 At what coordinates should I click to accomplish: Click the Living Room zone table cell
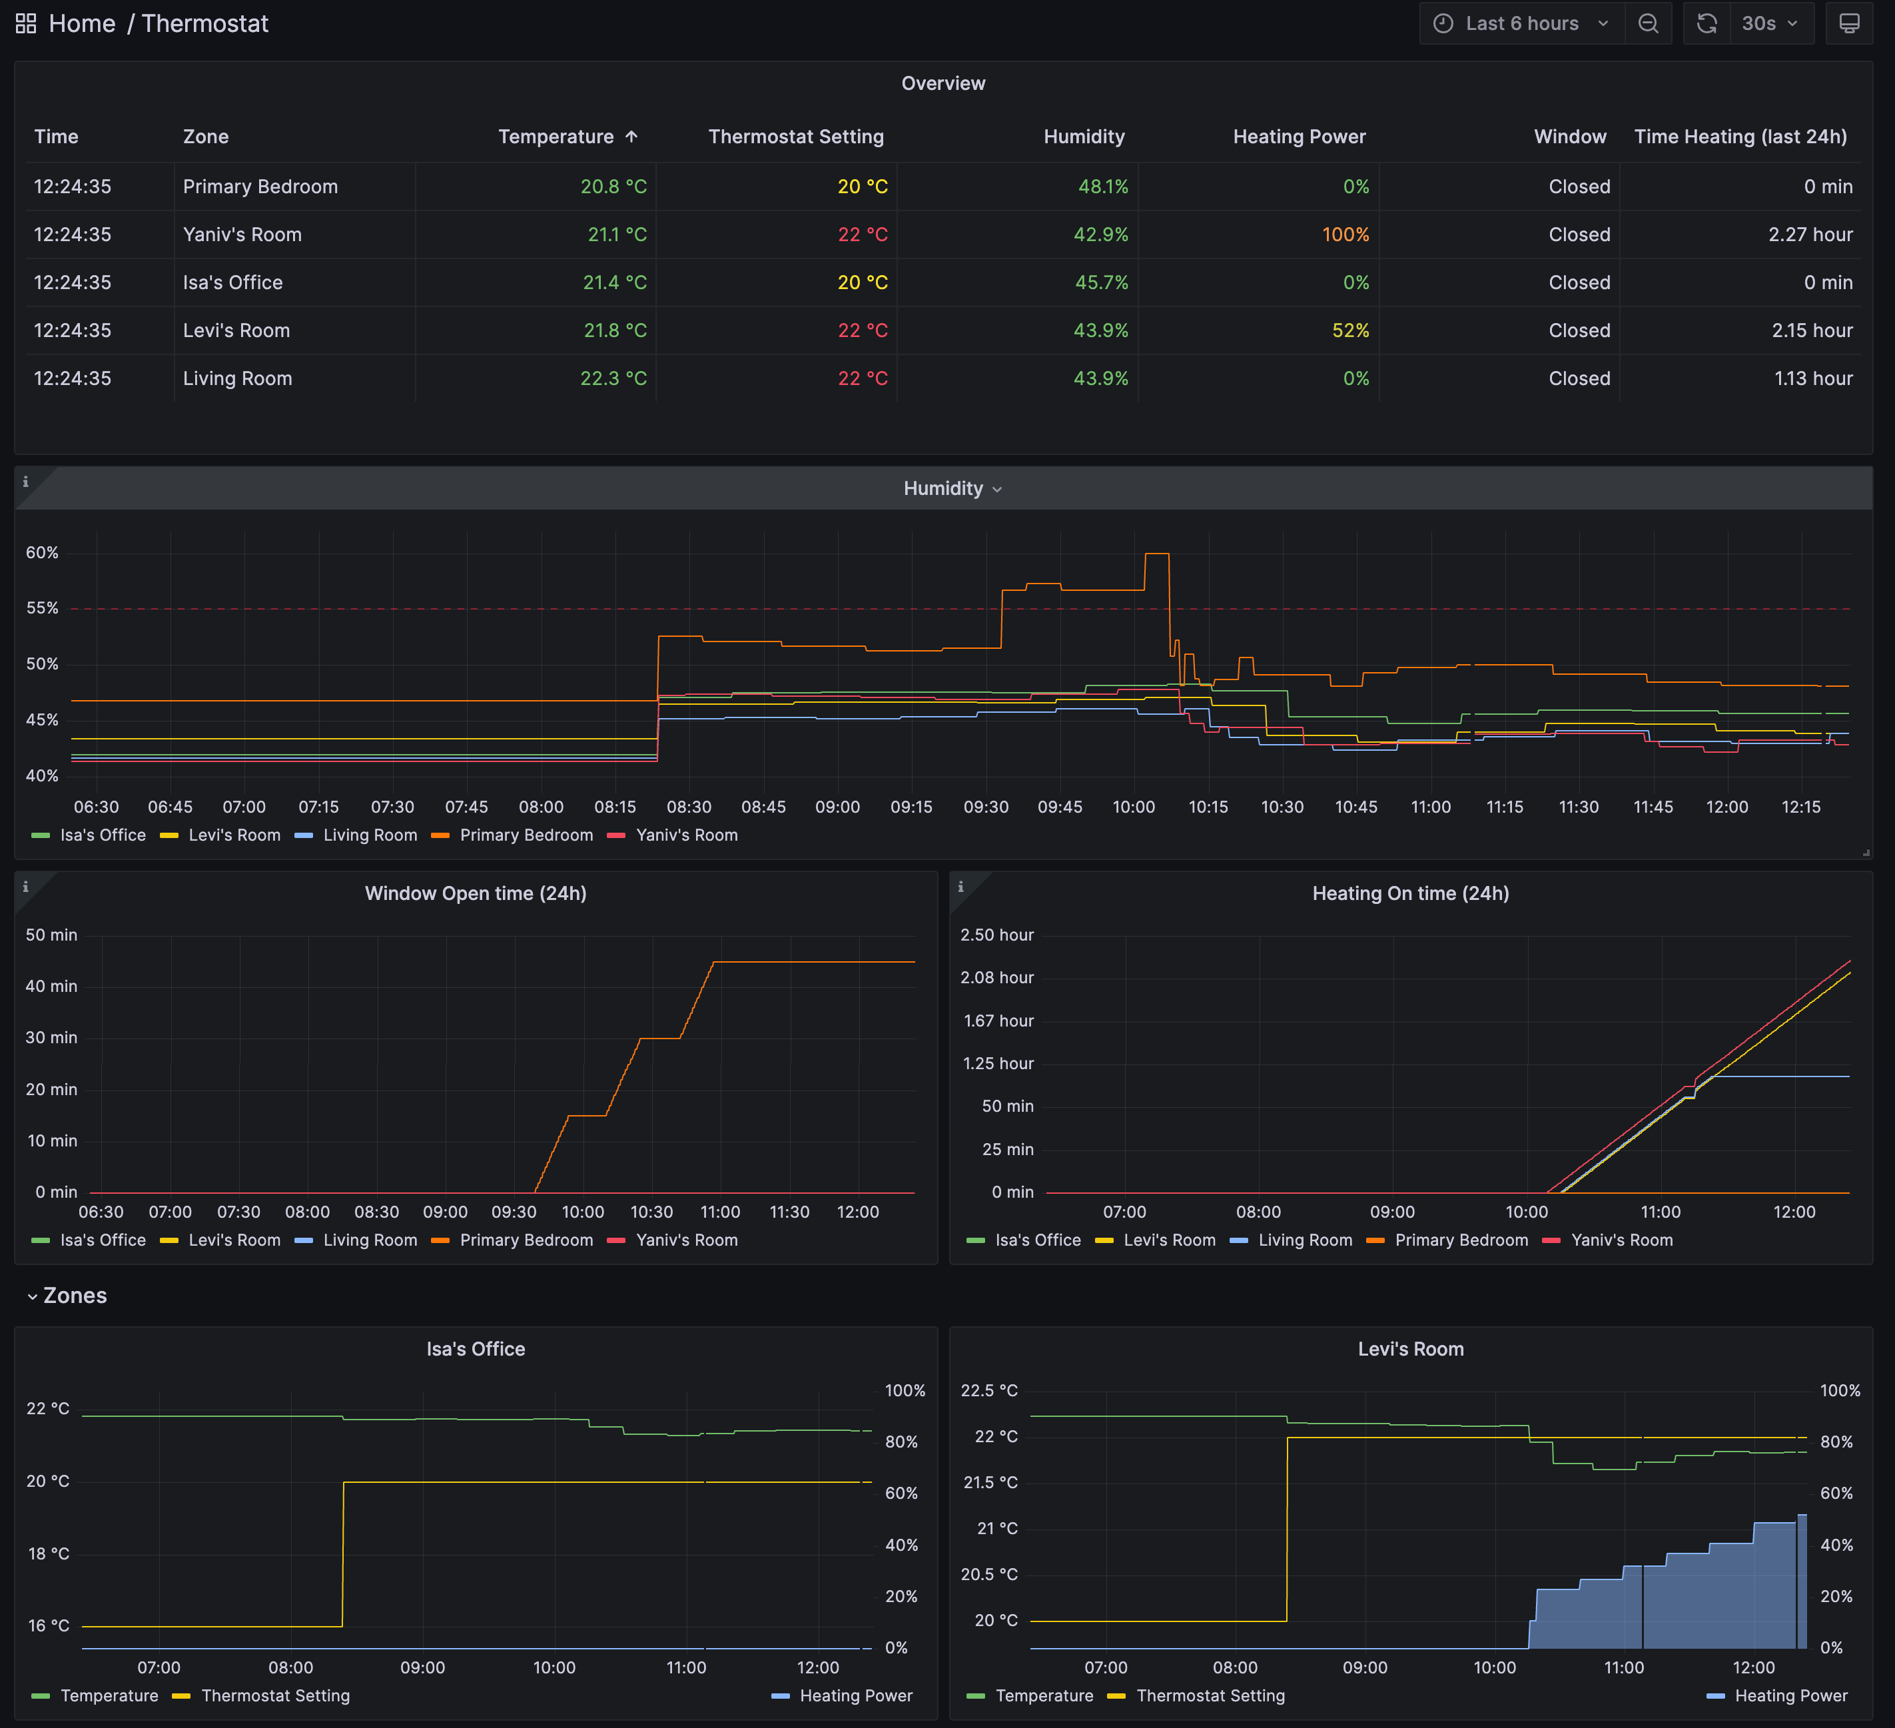click(238, 378)
